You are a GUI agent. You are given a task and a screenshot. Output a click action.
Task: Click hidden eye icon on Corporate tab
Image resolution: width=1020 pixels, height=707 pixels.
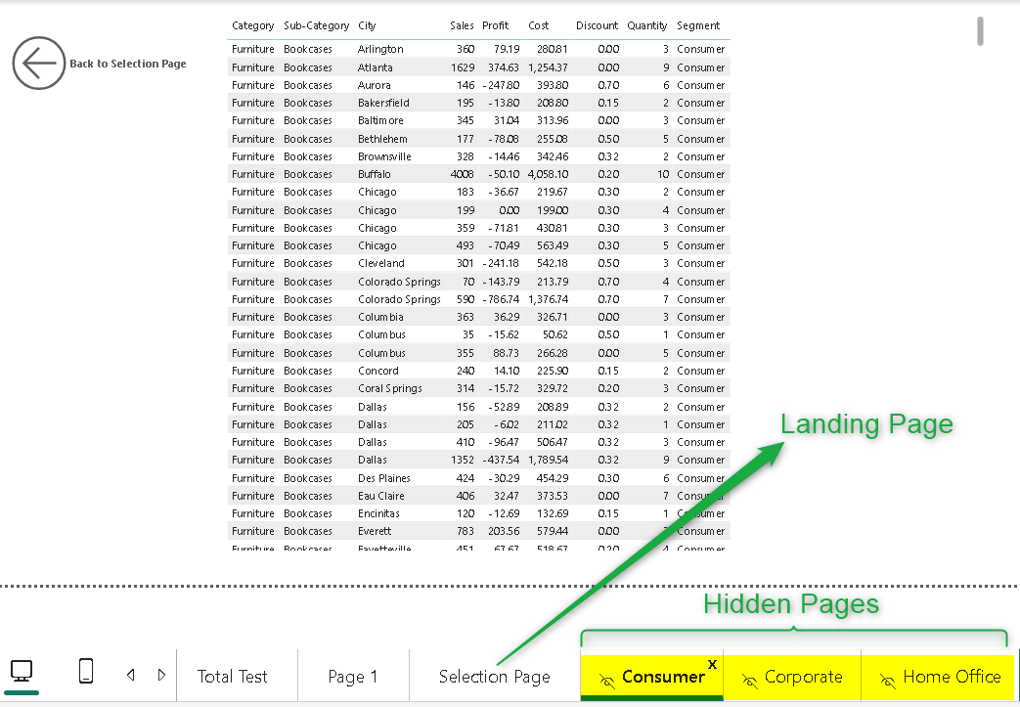(x=750, y=679)
